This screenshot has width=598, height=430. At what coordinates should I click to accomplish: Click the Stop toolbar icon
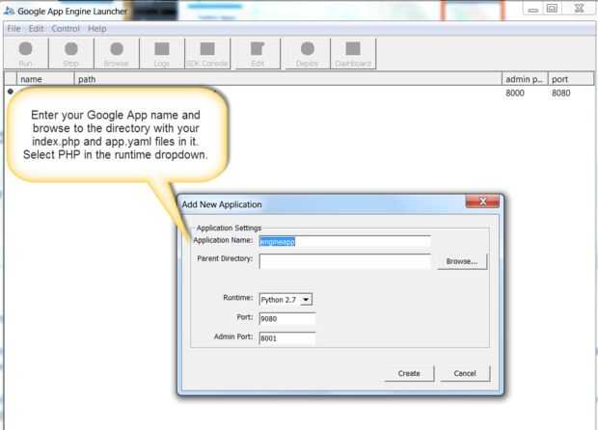coord(71,53)
